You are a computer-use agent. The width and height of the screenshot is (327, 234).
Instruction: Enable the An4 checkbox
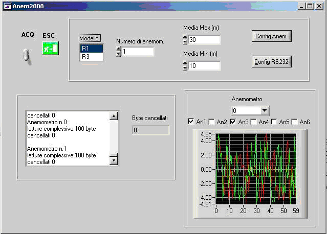(x=253, y=122)
